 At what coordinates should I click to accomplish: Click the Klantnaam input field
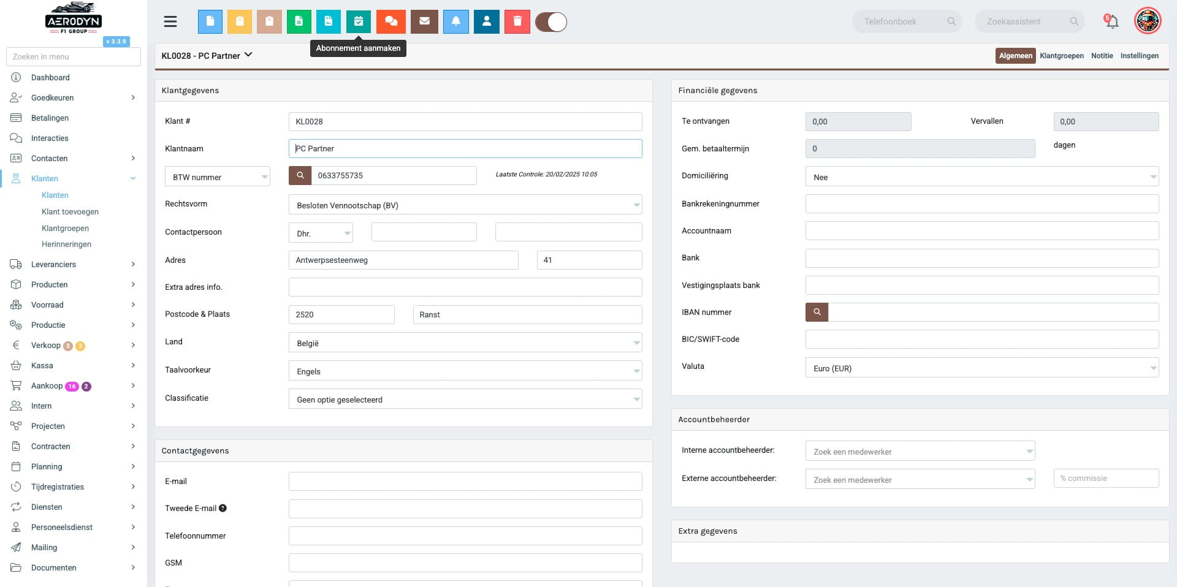click(465, 148)
